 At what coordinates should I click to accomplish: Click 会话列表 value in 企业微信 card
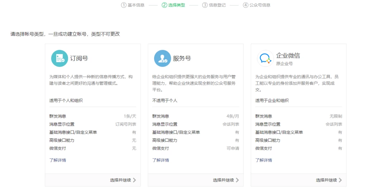(x=334, y=124)
